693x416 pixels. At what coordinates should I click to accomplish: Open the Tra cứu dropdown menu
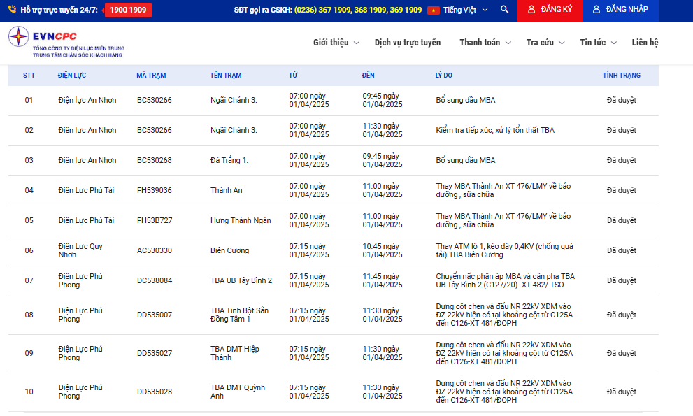coord(545,43)
